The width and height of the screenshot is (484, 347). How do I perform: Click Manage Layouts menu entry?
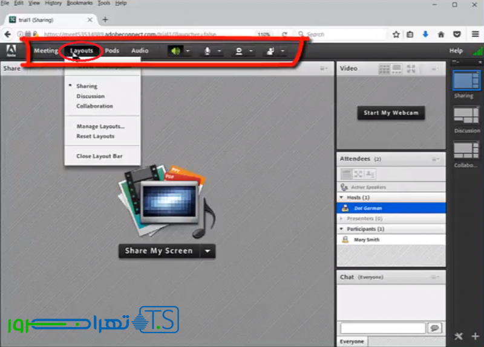(x=100, y=127)
